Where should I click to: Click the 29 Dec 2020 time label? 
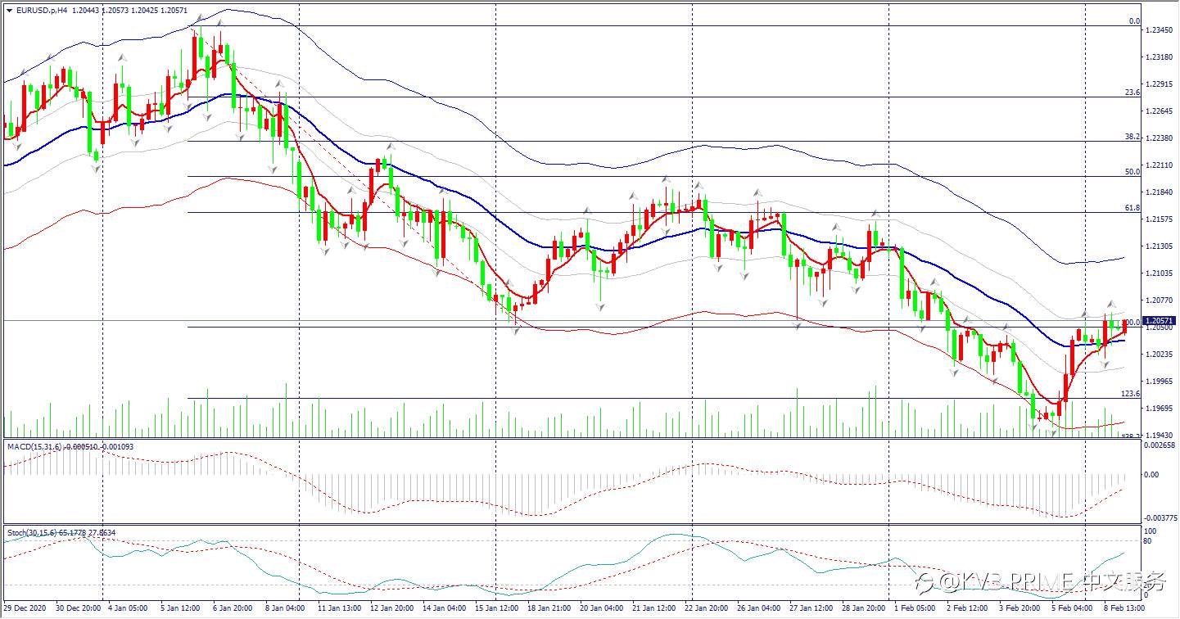(25, 609)
